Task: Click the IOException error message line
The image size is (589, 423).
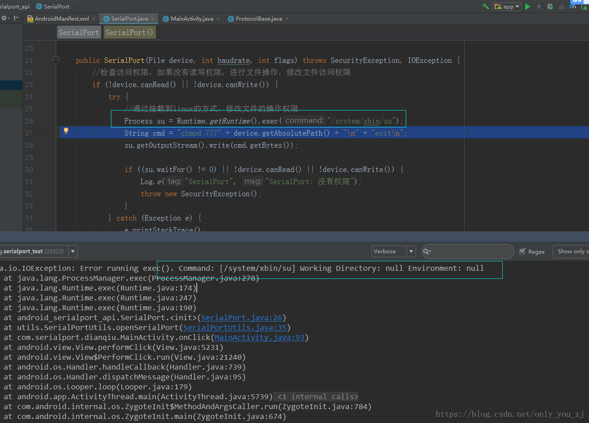Action: tap(243, 268)
